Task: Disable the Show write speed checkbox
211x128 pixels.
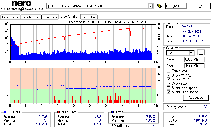Action: [168, 92]
